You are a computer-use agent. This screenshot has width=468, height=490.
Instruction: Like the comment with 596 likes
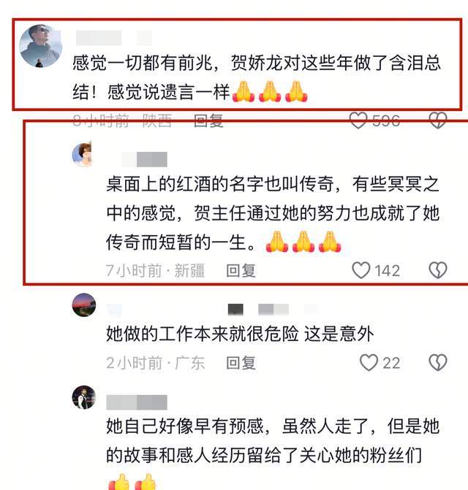[x=358, y=120]
